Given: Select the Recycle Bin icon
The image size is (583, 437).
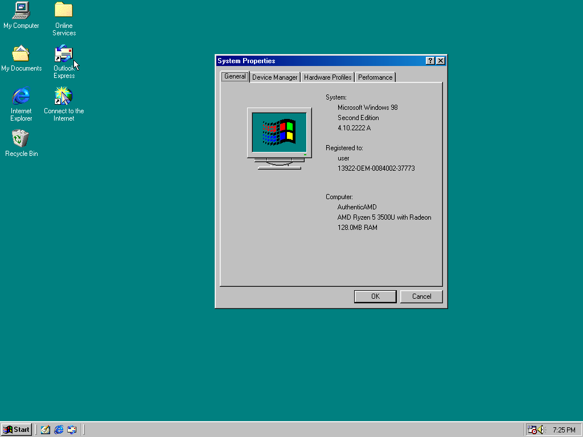Looking at the screenshot, I should click(x=21, y=143).
